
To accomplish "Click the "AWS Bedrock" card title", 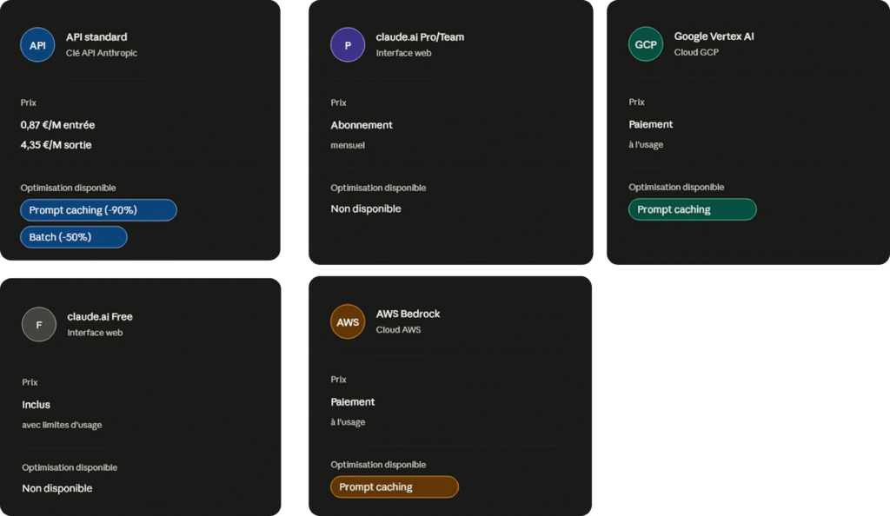I will pyautogui.click(x=408, y=314).
